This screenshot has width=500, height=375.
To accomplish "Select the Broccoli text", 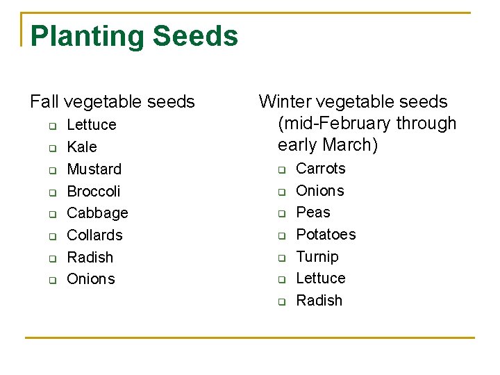I will click(x=93, y=191).
